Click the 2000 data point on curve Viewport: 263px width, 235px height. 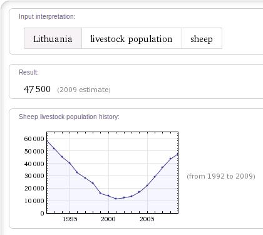[108, 196]
